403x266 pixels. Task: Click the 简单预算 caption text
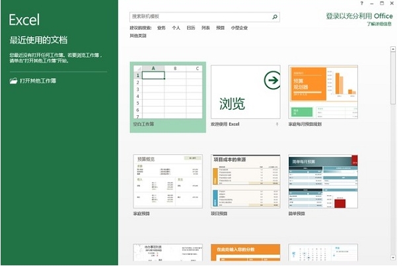tap(297, 214)
